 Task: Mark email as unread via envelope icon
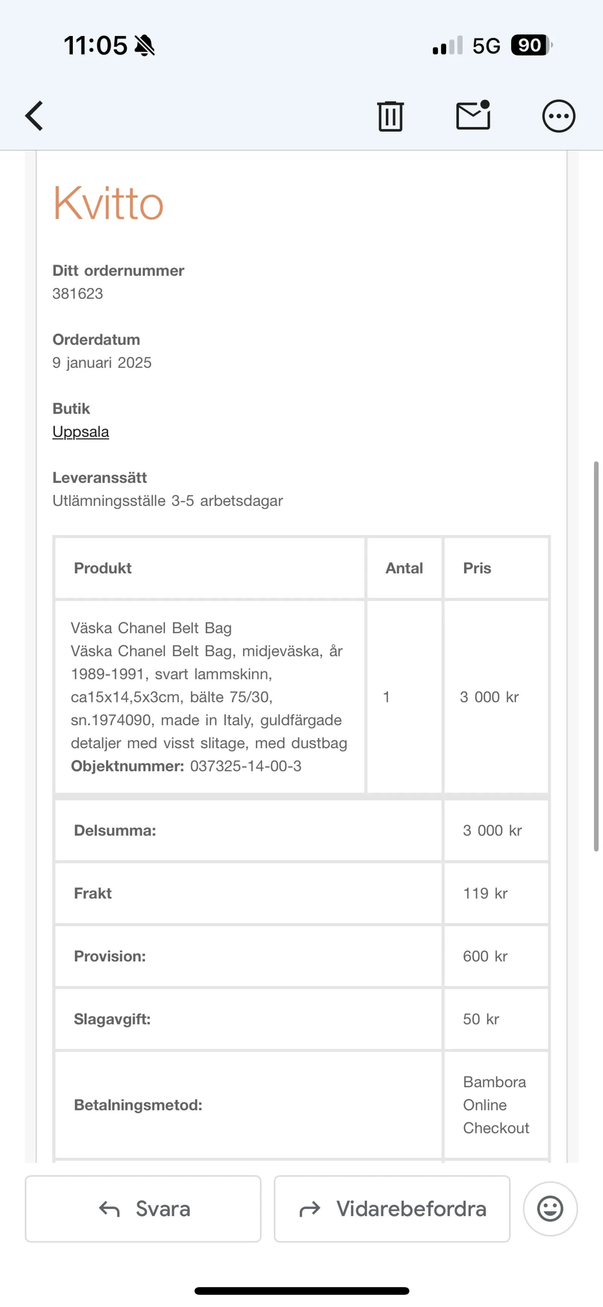473,115
